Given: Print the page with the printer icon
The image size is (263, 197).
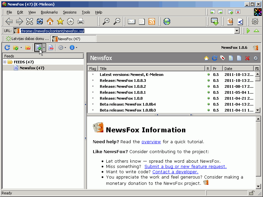Looking at the screenshot, I should click(x=81, y=21).
